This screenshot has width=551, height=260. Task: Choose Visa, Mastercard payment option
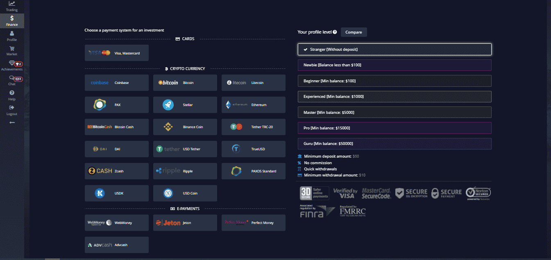click(x=117, y=53)
